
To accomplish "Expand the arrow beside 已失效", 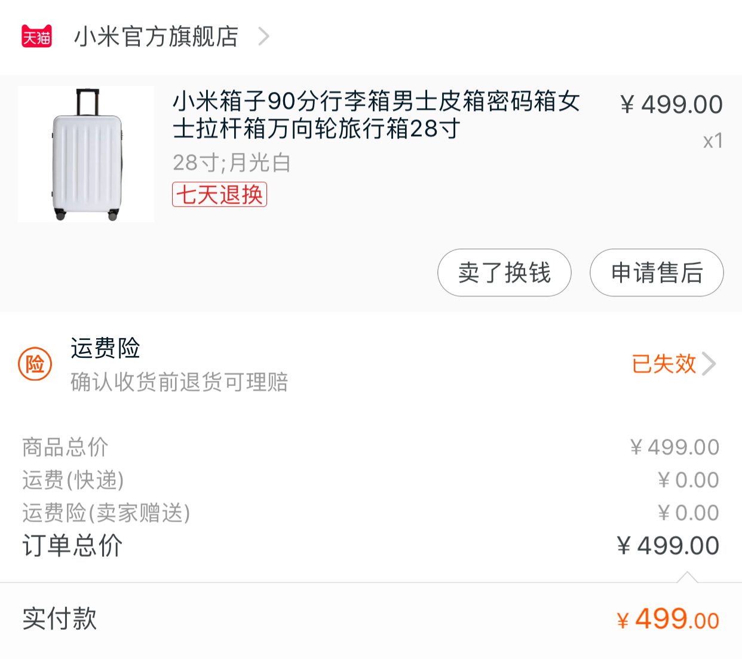I will tap(709, 364).
